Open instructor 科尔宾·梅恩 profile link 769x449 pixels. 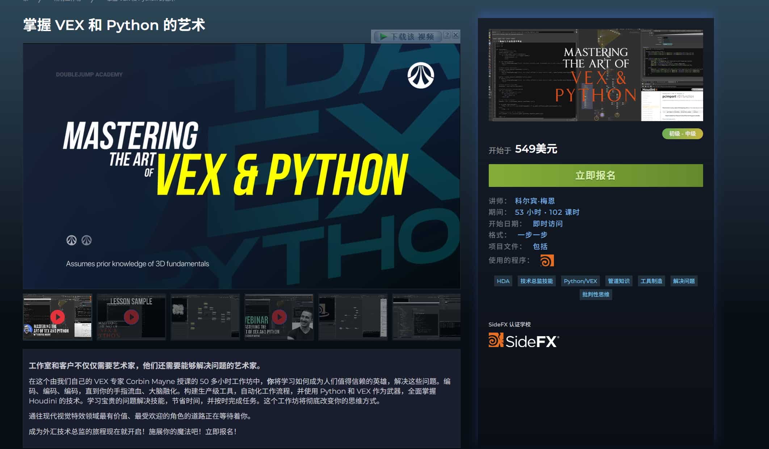point(535,201)
